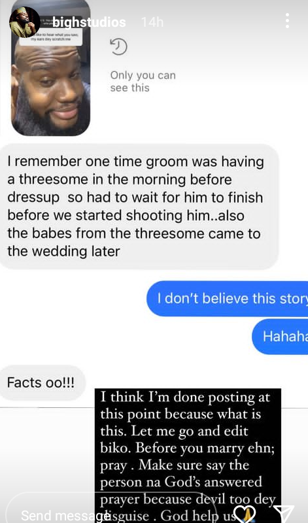This screenshot has height=523, width=308.
Task: Tap the heart like icon
Action: pos(244,514)
